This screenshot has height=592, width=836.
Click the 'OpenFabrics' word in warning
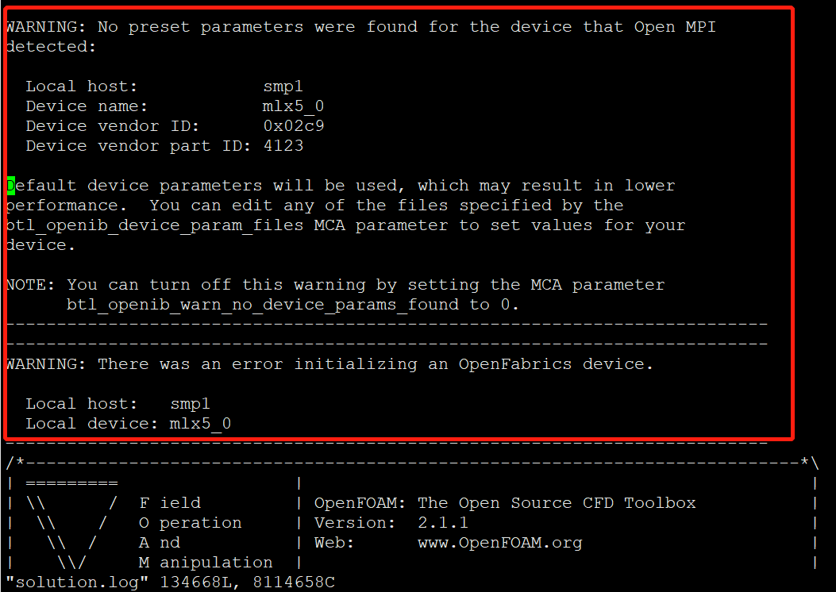515,364
